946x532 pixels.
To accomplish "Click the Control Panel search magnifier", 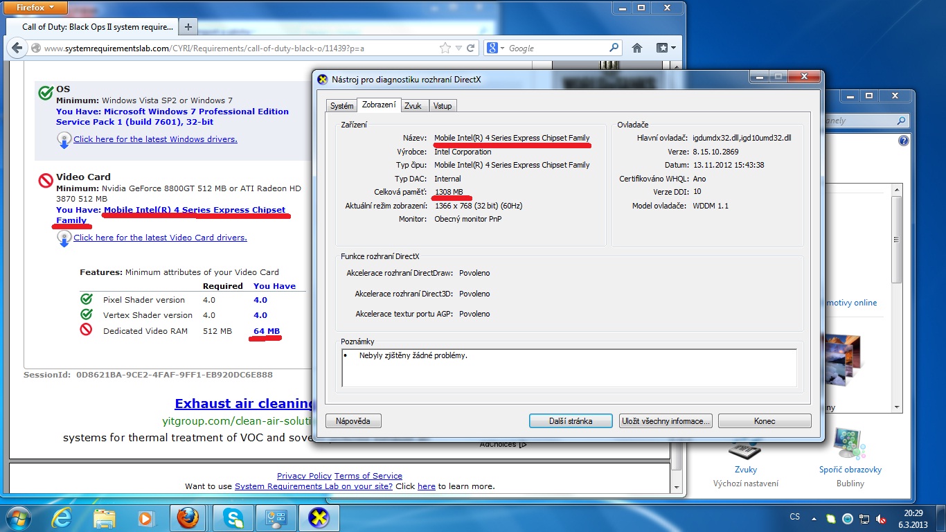I will tap(901, 121).
